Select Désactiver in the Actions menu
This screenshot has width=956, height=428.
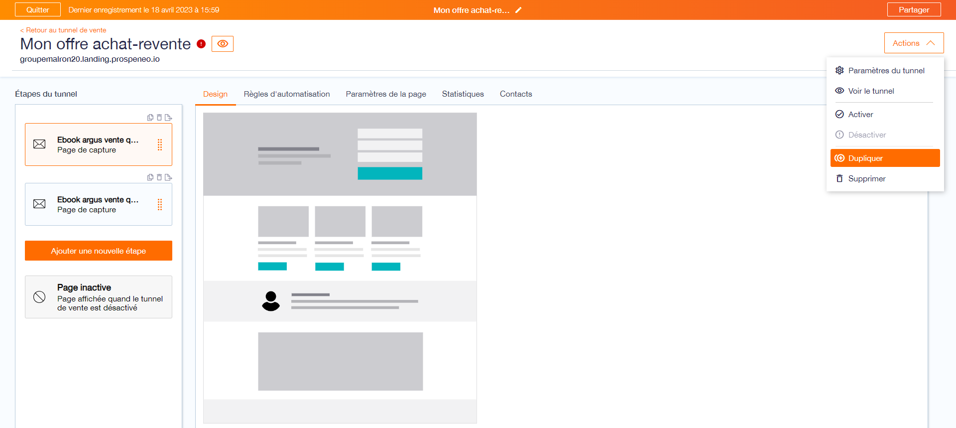(x=885, y=135)
